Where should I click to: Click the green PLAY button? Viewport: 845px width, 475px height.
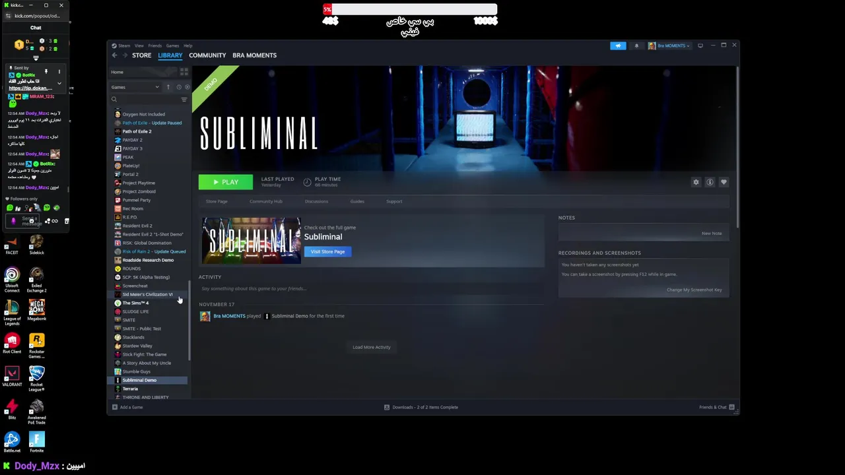click(226, 182)
